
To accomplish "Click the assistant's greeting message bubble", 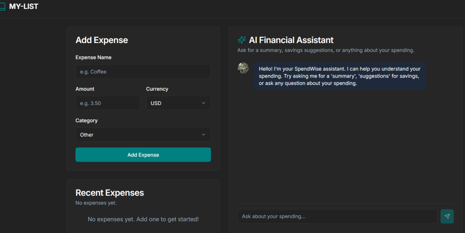I will [x=339, y=76].
